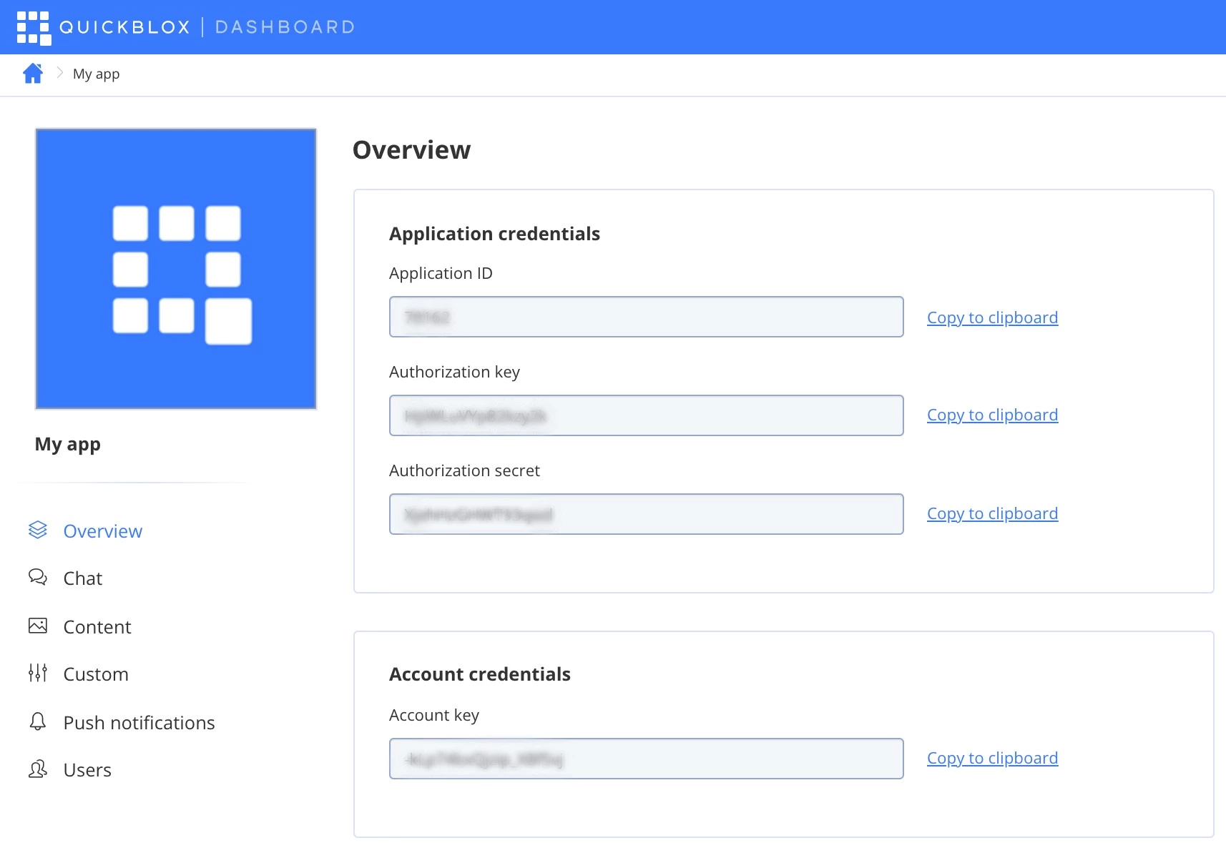Open Chat via the speech bubble icon
1226x858 pixels.
pos(37,577)
